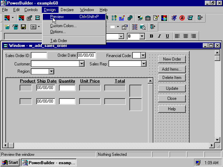This screenshot has width=223, height=167.
Task: Expand the Region dropdown
Action: 51,71
